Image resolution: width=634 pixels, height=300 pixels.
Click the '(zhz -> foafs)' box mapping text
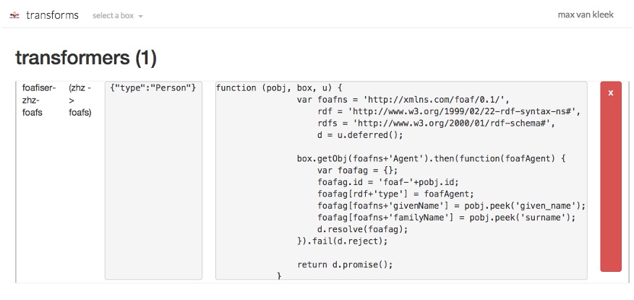click(x=80, y=100)
